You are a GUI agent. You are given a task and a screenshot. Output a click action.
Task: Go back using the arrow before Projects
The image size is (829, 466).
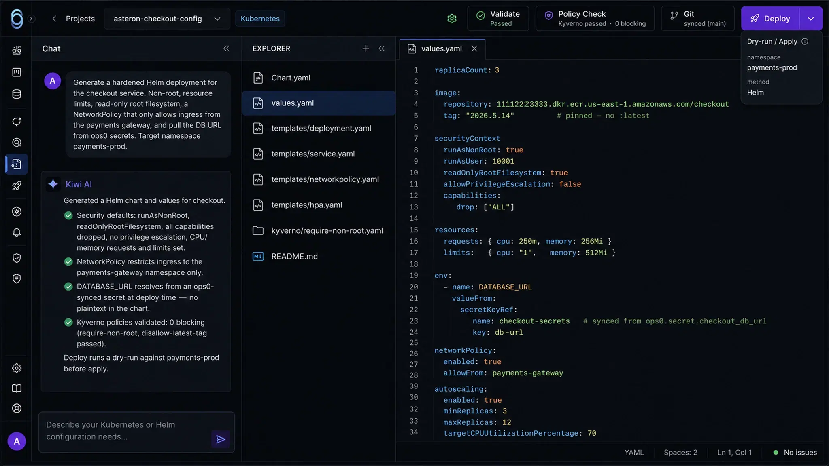tap(54, 19)
